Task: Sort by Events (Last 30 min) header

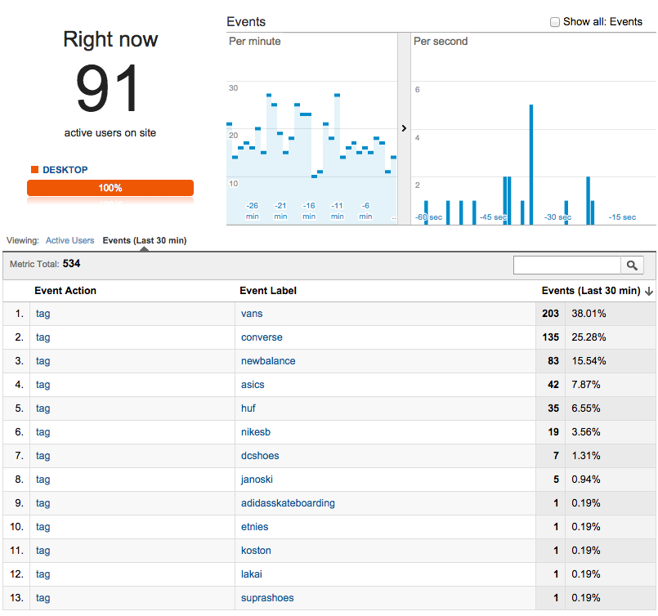Action: (591, 291)
